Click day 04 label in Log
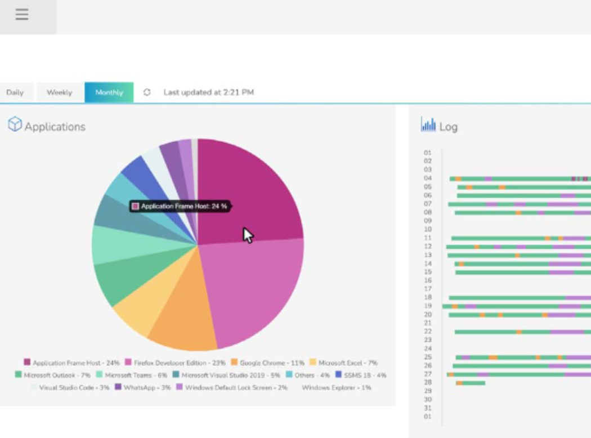The image size is (591, 438). (427, 178)
